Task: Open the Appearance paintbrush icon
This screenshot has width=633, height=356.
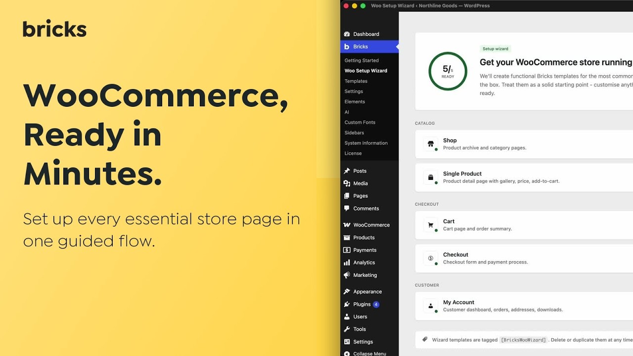Action: pos(347,292)
